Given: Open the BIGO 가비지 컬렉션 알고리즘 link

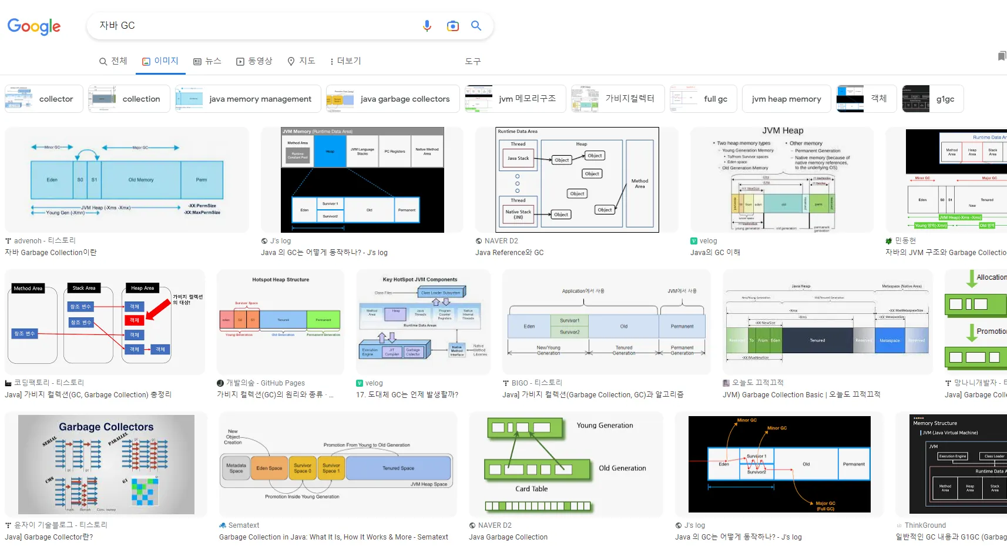Looking at the screenshot, I should pyautogui.click(x=593, y=395).
